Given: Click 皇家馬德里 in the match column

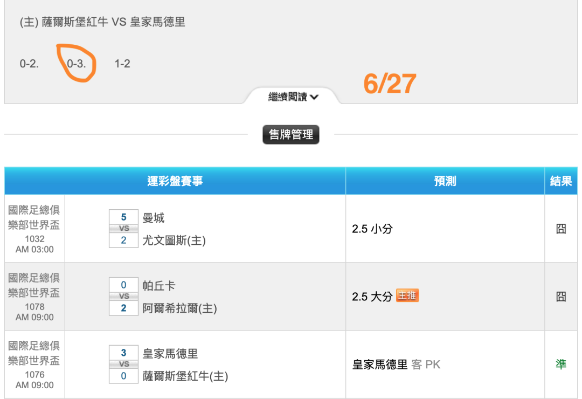Looking at the screenshot, I should (x=170, y=354).
